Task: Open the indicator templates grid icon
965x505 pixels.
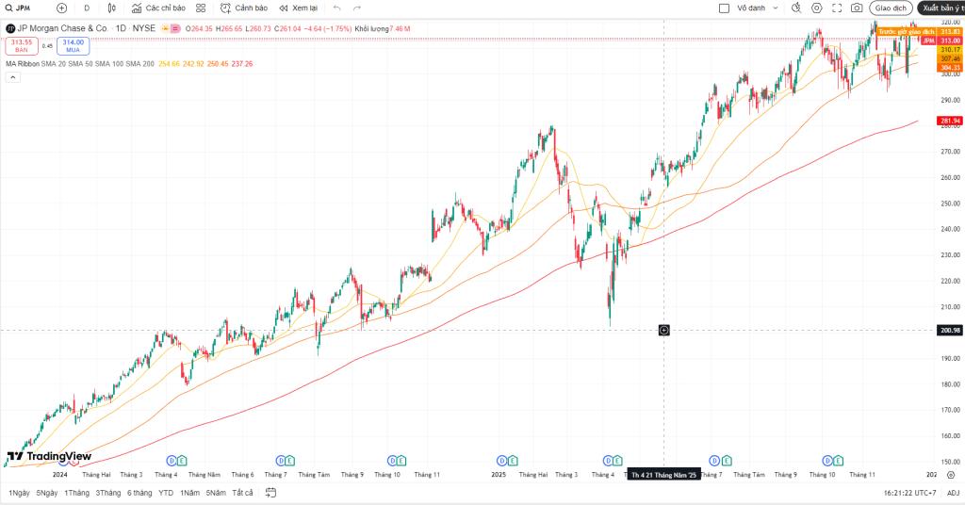Action: tap(201, 8)
